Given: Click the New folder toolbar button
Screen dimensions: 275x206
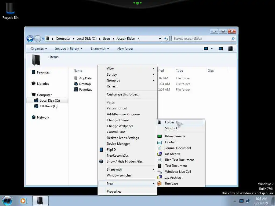Looking at the screenshot, I should tap(125, 49).
